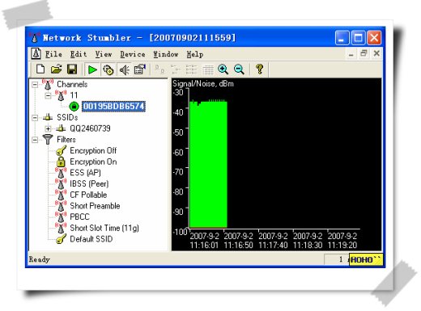Open the View menu
Image resolution: width=421 pixels, height=311 pixels.
pyautogui.click(x=104, y=54)
